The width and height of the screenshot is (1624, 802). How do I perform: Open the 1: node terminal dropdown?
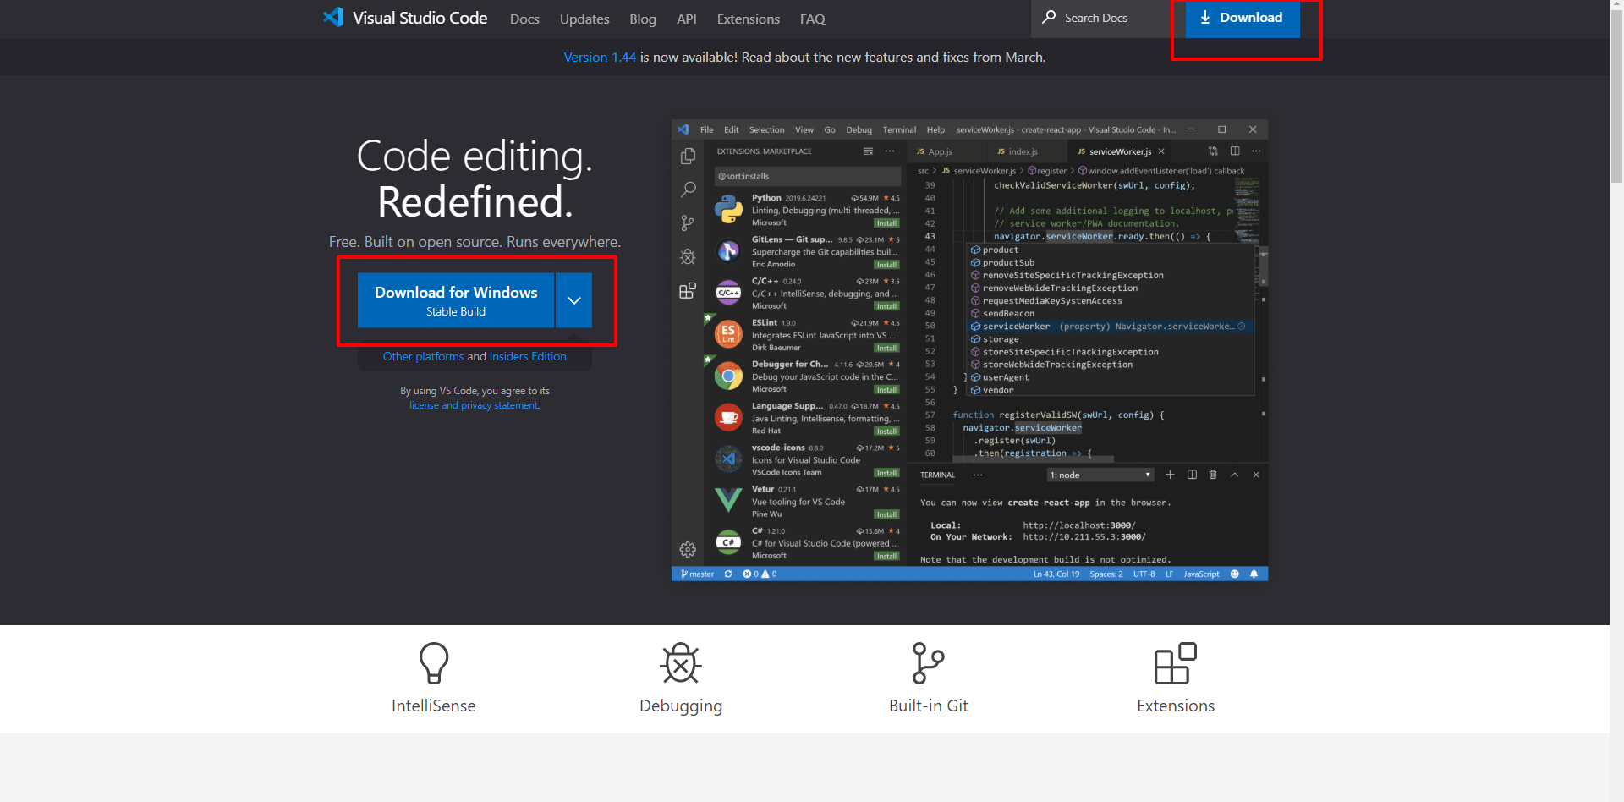click(1100, 475)
